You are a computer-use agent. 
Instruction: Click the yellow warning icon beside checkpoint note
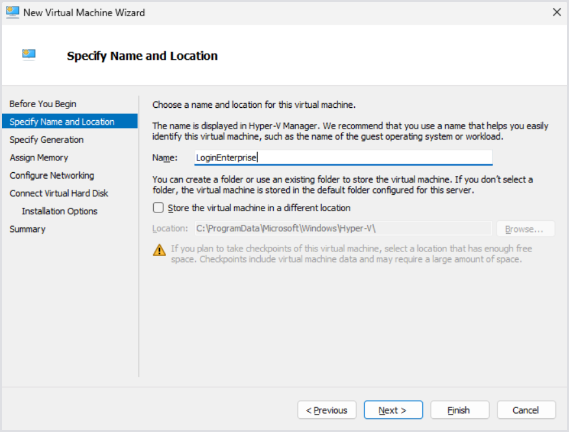159,250
